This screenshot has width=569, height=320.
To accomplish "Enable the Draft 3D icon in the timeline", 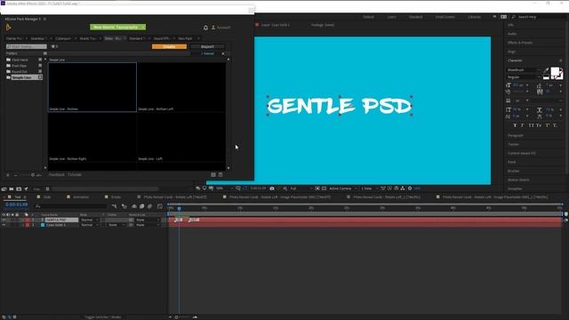I will point(124,206).
